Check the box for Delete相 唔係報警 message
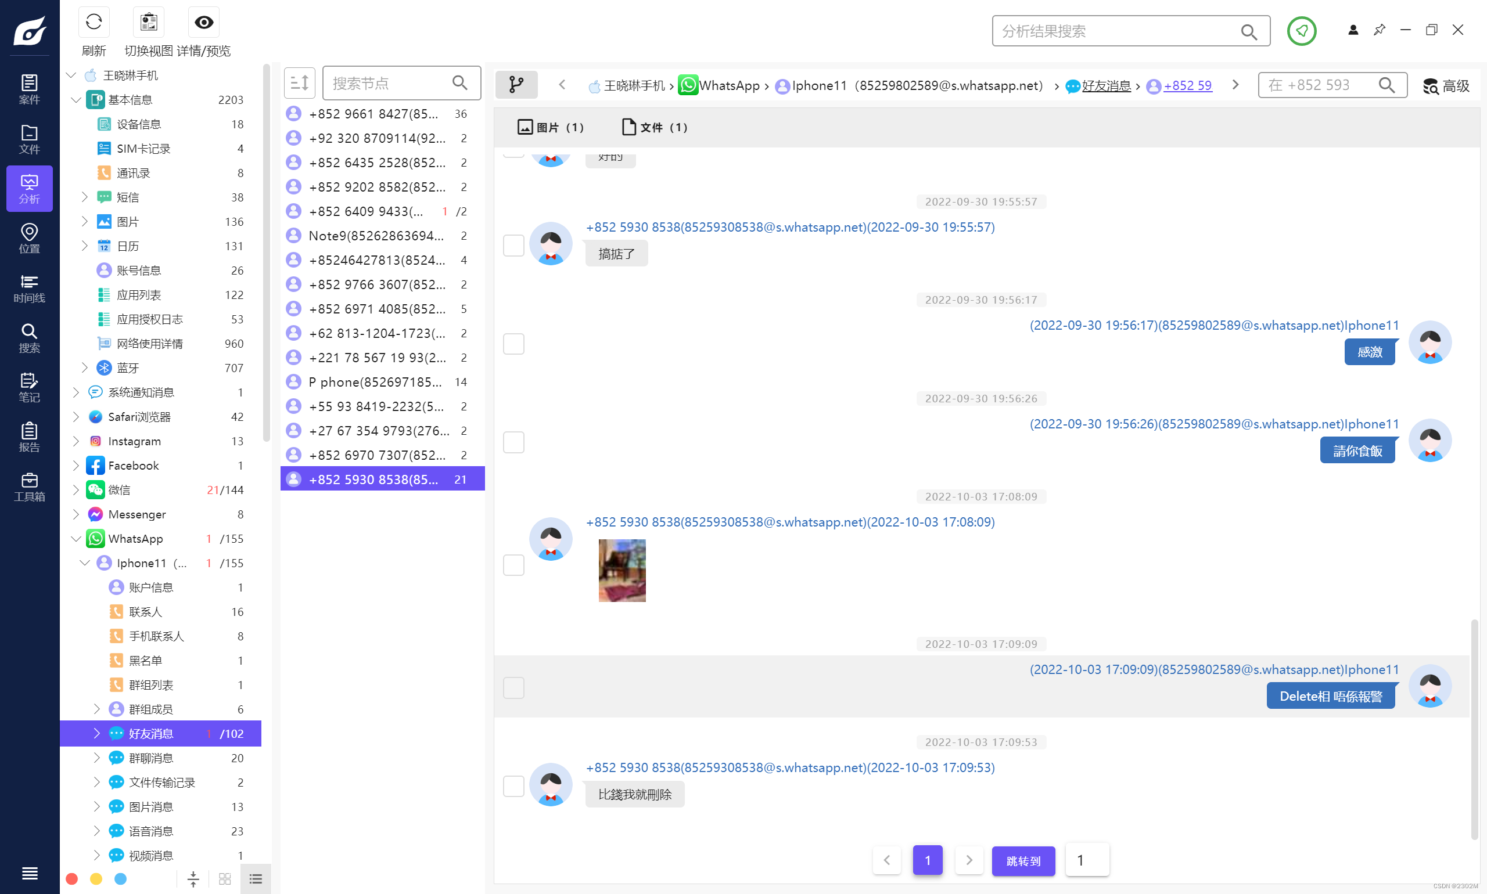The width and height of the screenshot is (1487, 894). pos(513,687)
